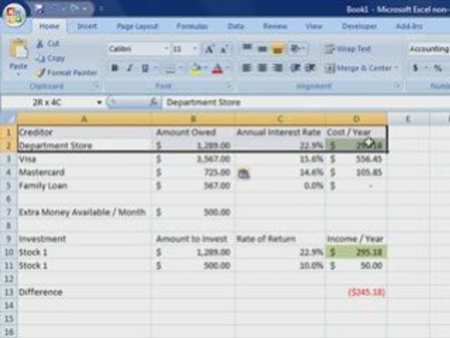Apply Percent Style format
The width and height of the screenshot is (450, 338).
(x=438, y=68)
